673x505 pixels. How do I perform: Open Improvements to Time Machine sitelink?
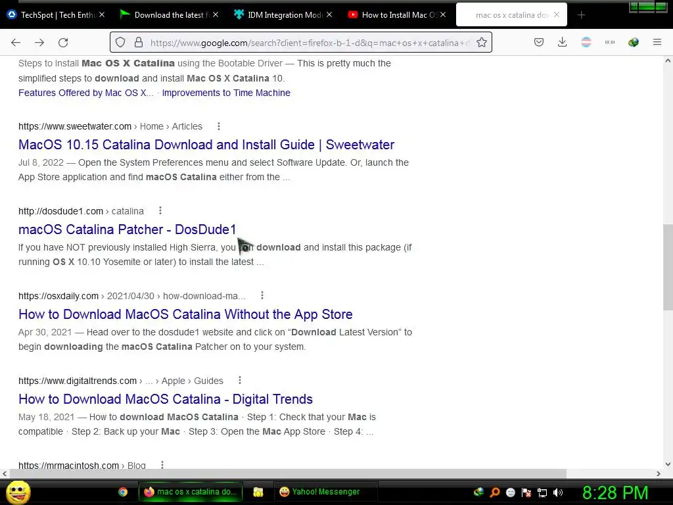point(226,93)
